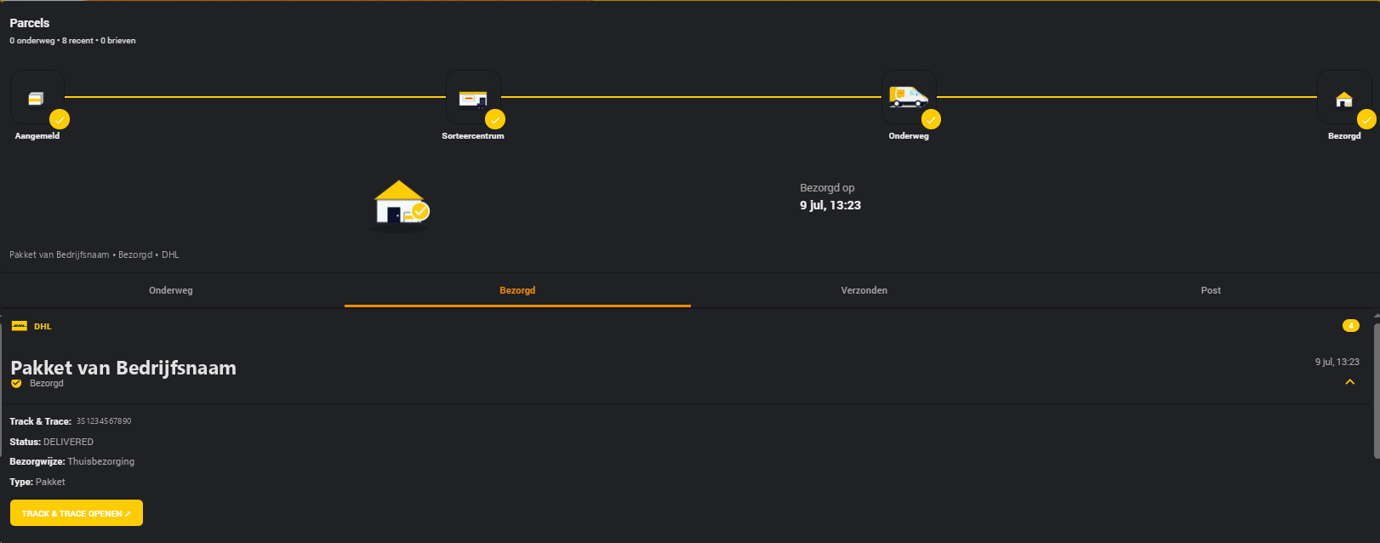Click the vertical scrollbar on the right

click(1376, 392)
